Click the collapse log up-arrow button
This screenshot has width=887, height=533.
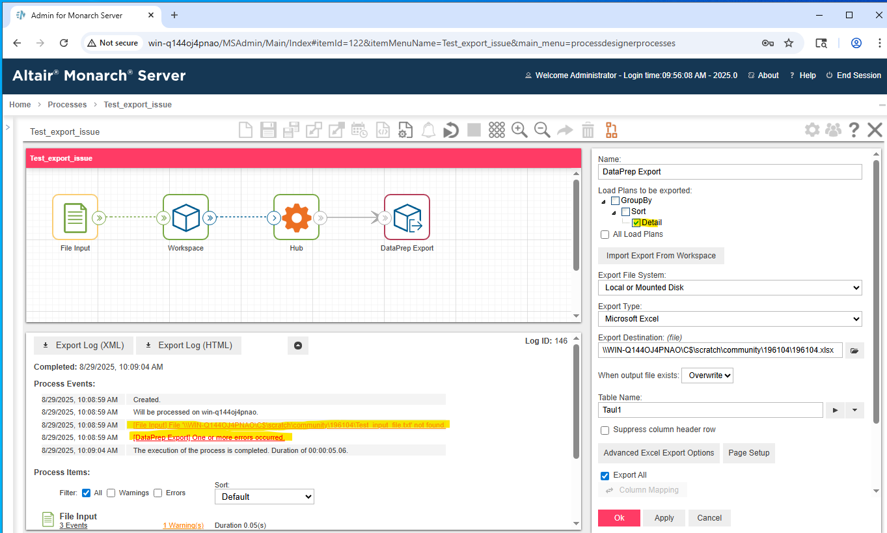(x=298, y=346)
